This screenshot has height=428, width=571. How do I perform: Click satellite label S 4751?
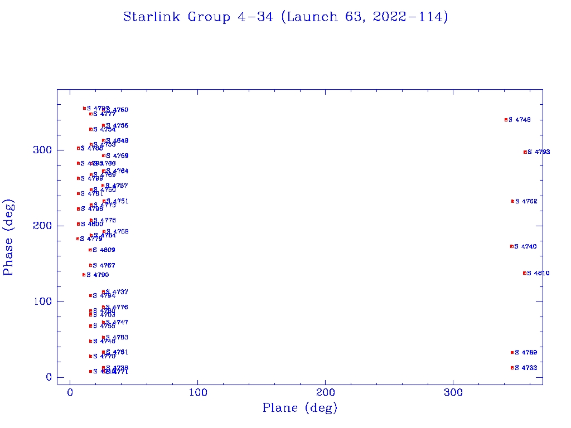point(117,201)
